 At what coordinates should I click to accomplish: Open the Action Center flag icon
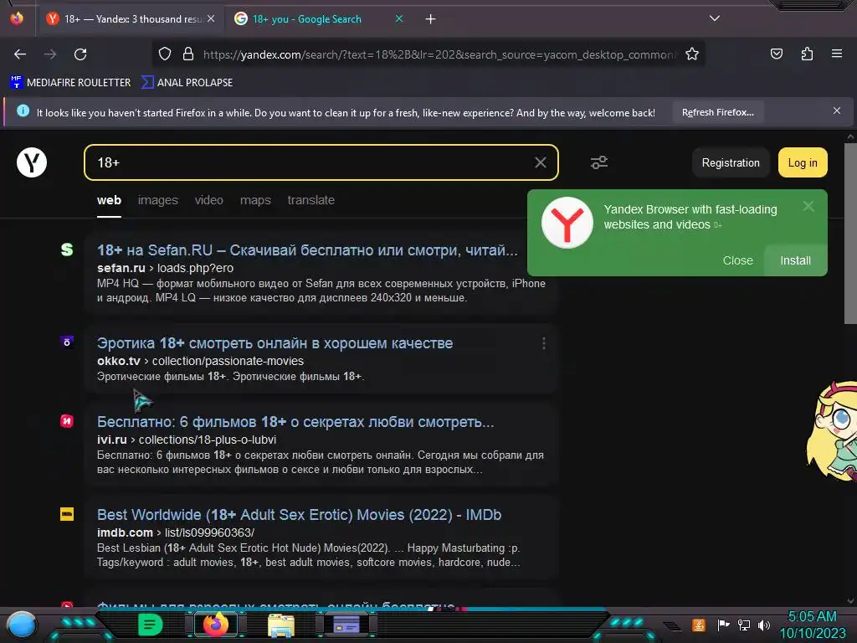click(723, 625)
